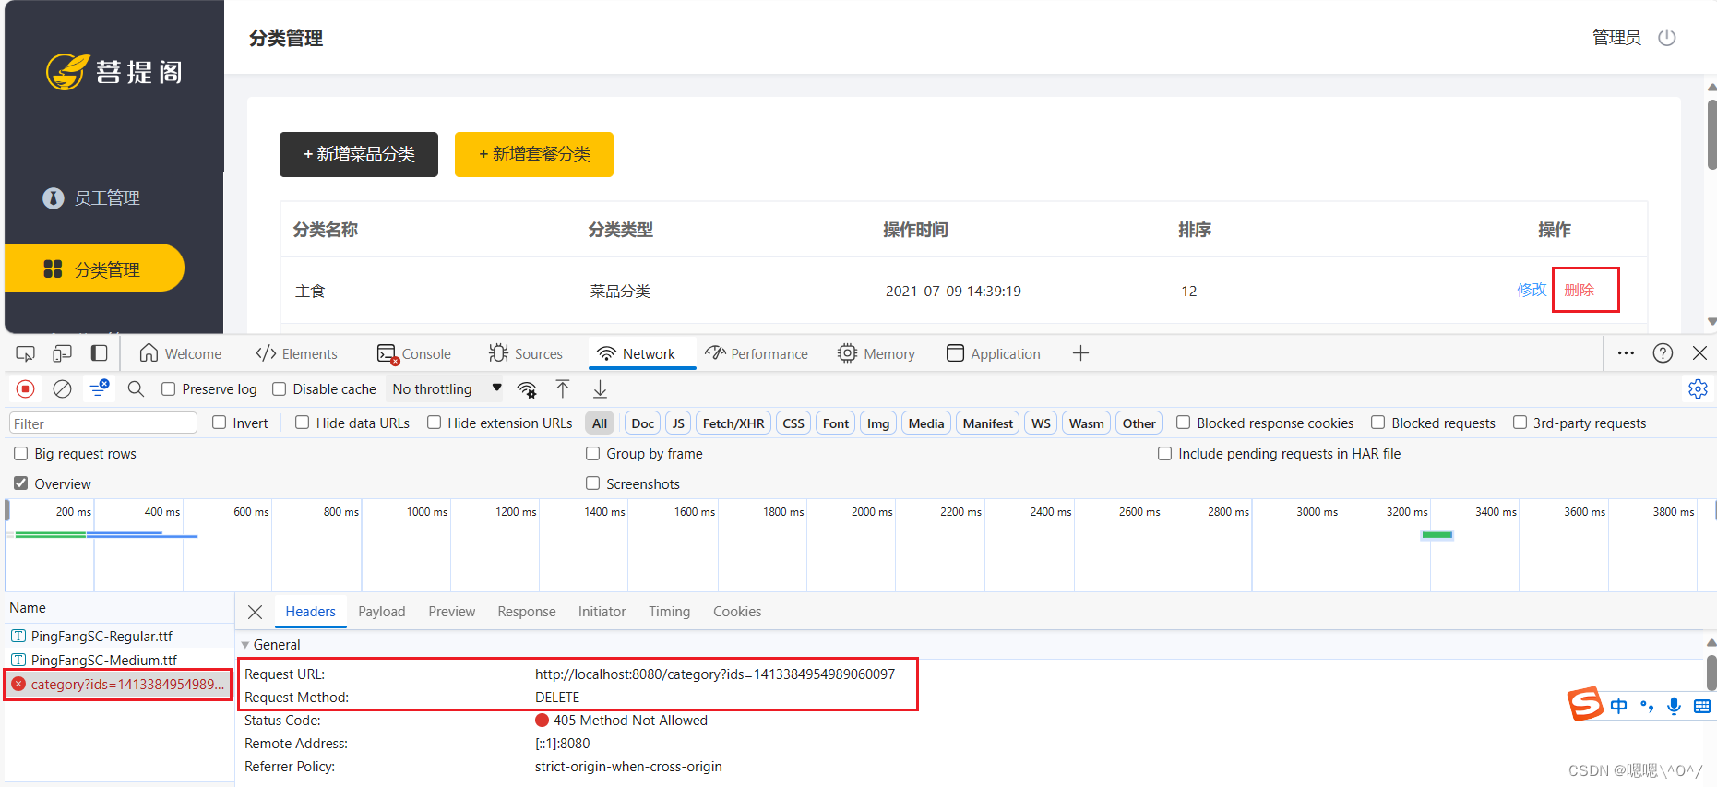This screenshot has height=787, width=1717.
Task: Open network settings gear
Action: [1698, 389]
